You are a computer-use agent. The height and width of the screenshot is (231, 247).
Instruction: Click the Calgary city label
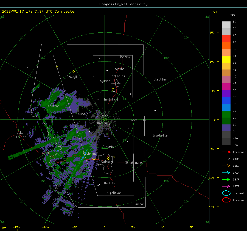pos(107,162)
